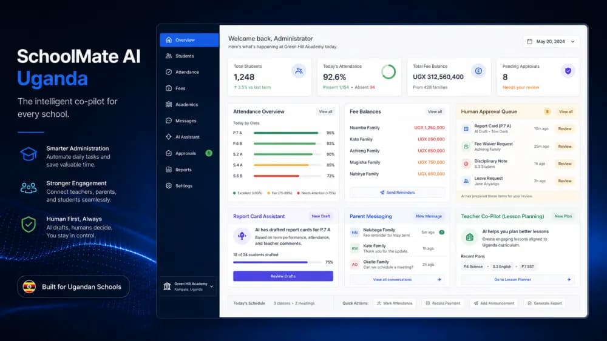Open the Fees sidebar section
The image size is (607, 341).
click(189, 88)
